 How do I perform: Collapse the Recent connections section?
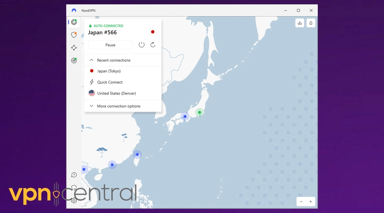123,60
